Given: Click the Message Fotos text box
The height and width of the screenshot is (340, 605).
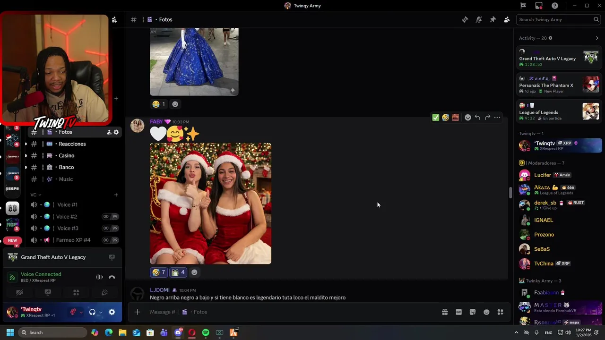Looking at the screenshot, I should [x=291, y=312].
